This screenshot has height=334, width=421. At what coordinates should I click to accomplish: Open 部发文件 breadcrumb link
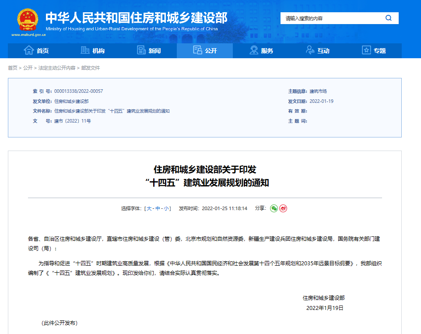point(91,68)
